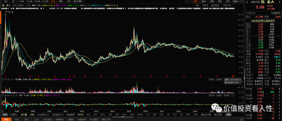This screenshot has width=282, height=121.
Task: Click 恢复默认 indicator button
Action: [14, 114]
